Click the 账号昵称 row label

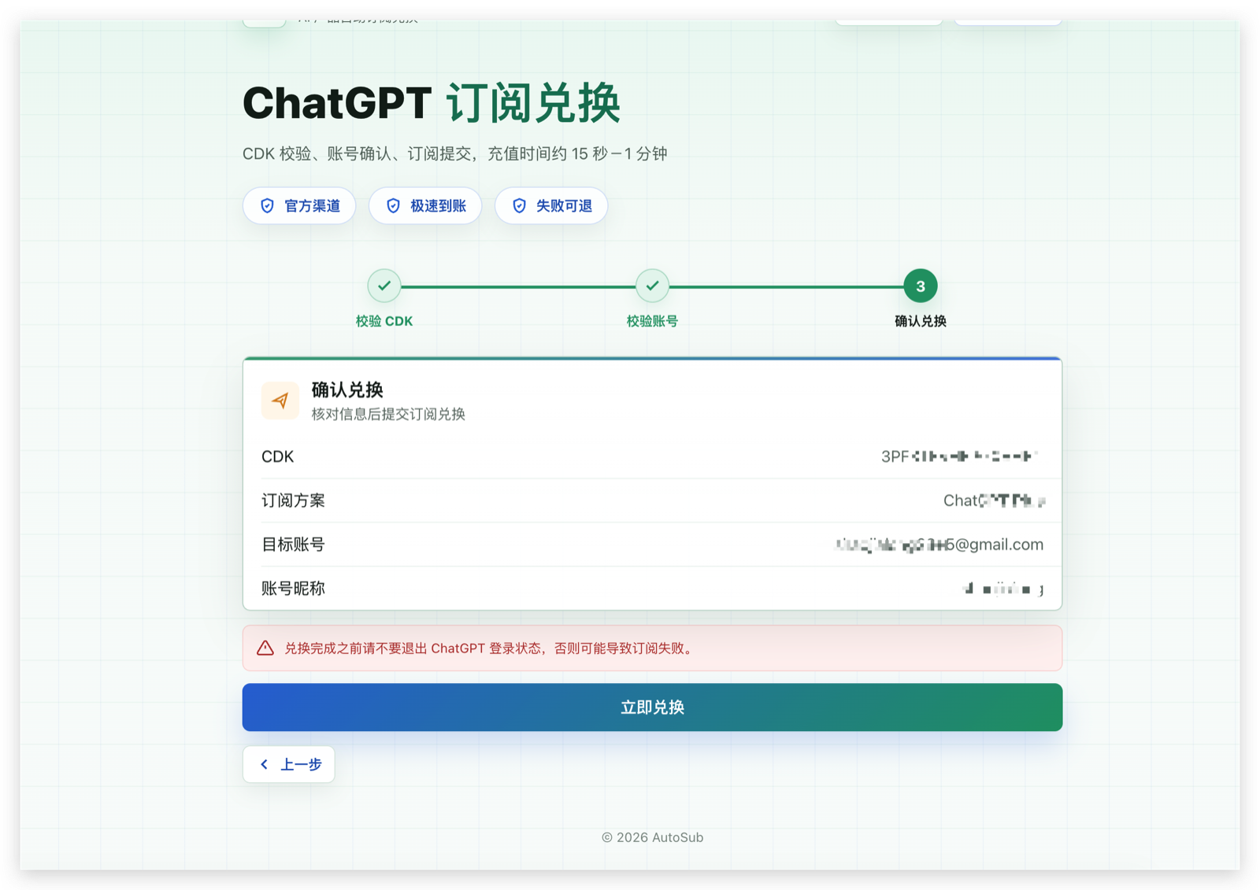[x=293, y=589]
